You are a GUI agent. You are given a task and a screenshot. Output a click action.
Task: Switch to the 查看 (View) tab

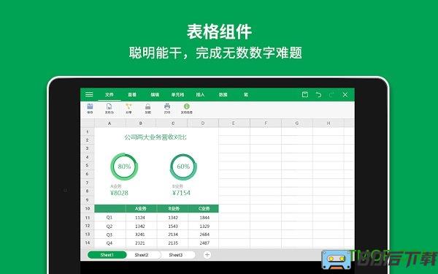pos(132,94)
